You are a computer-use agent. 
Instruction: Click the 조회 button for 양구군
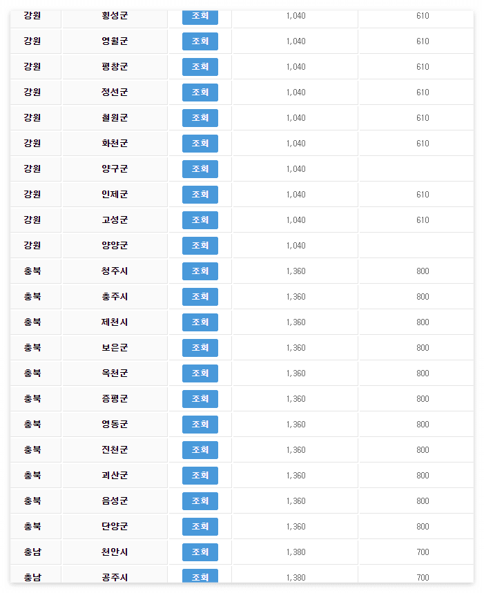pyautogui.click(x=200, y=169)
